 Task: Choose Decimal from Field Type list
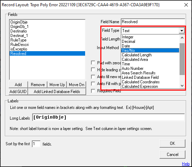pos(150,41)
